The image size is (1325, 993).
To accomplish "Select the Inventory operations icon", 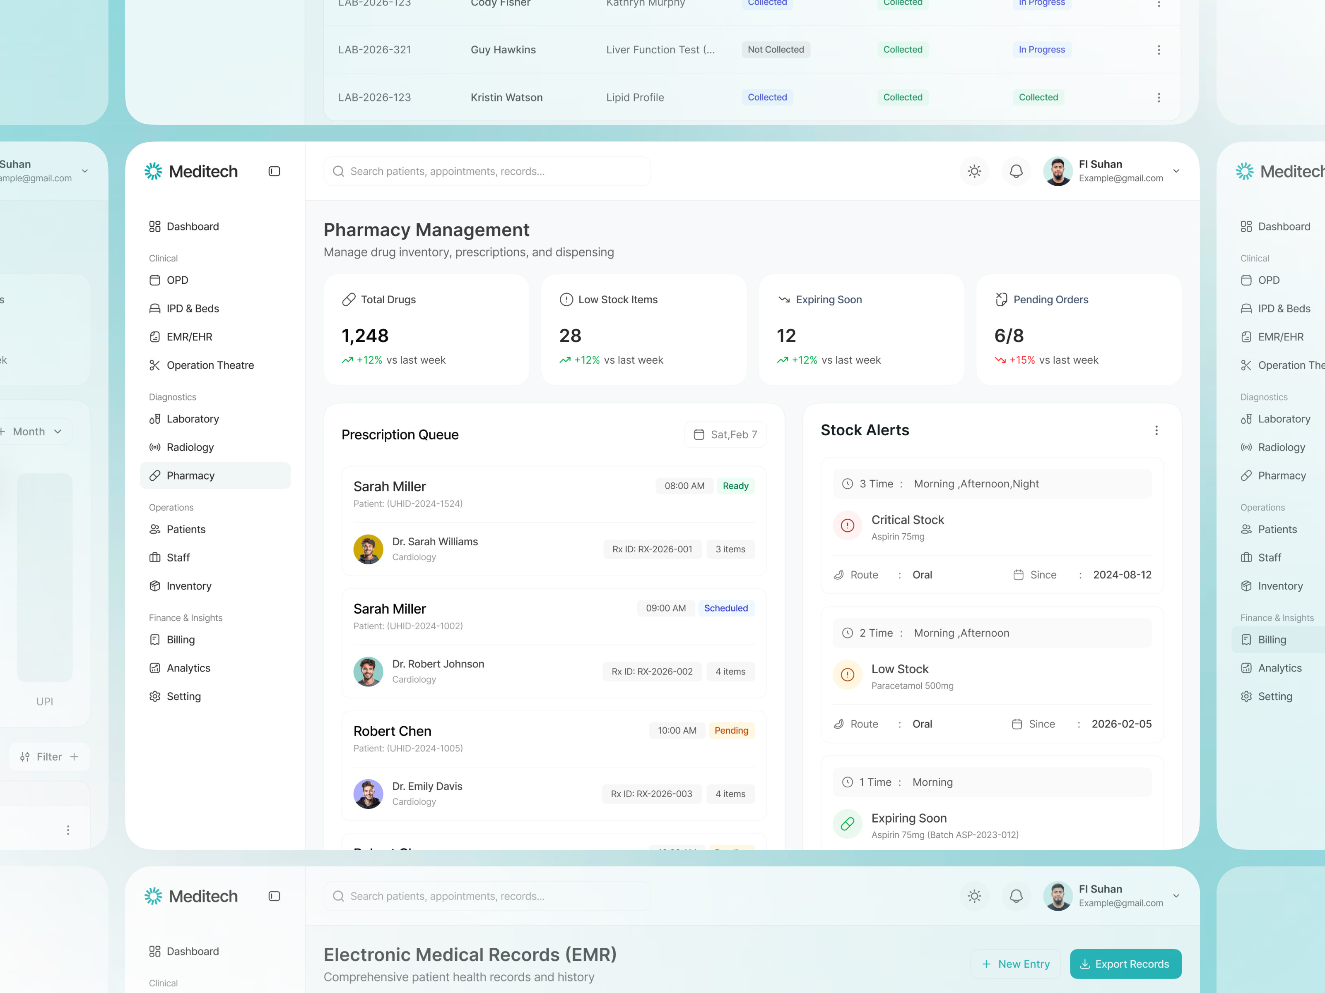I will (x=154, y=586).
